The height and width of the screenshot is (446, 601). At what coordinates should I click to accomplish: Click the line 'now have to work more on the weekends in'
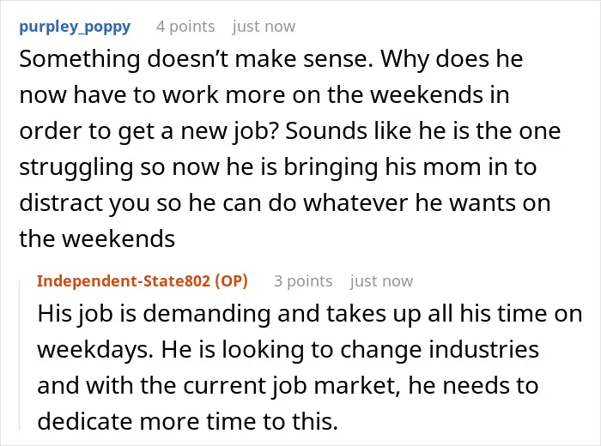click(264, 94)
